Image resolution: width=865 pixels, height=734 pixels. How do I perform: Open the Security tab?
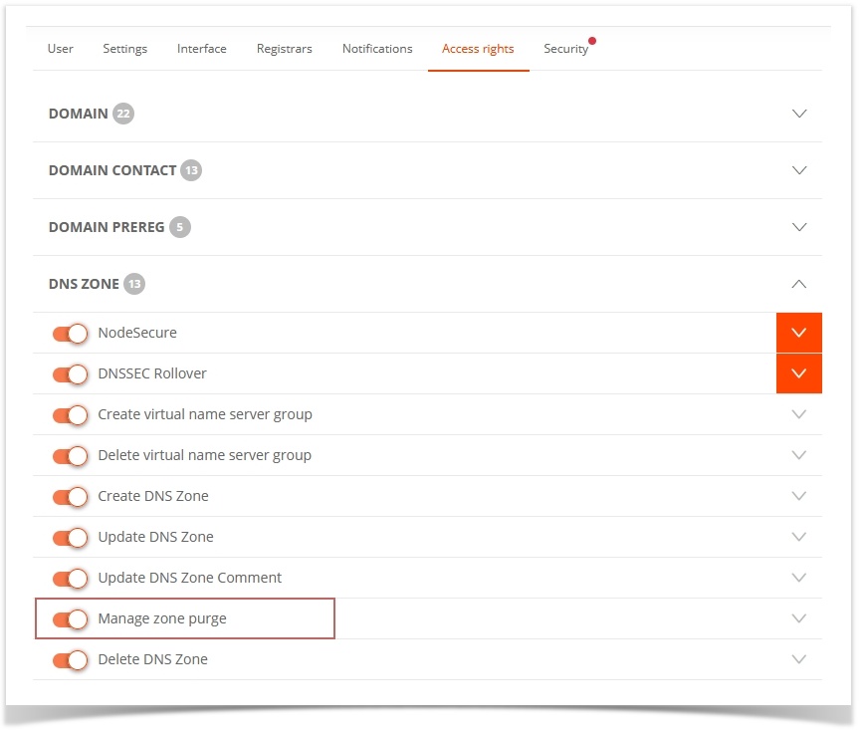(566, 49)
